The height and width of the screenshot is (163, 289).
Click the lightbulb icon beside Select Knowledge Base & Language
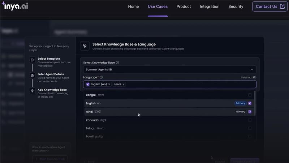tap(85, 46)
